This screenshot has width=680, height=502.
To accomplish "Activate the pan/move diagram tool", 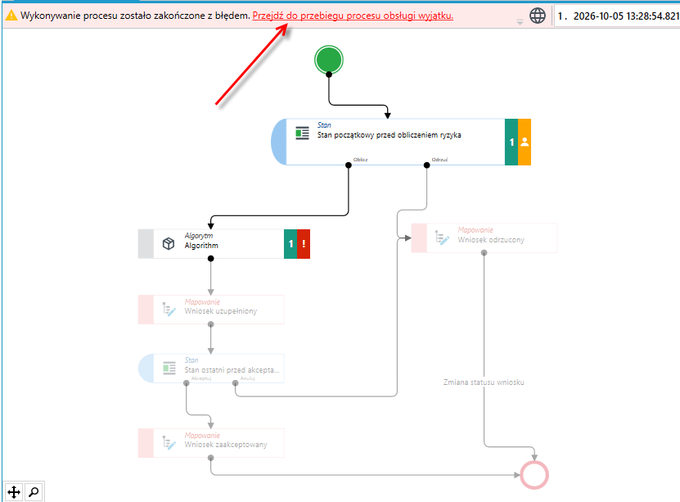I will click(14, 492).
